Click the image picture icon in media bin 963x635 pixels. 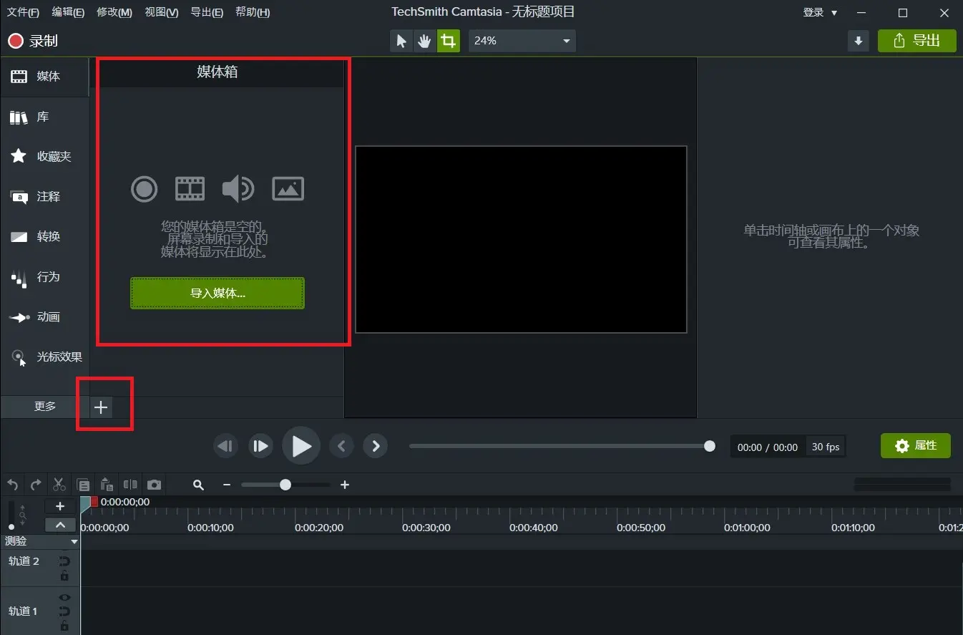click(288, 189)
